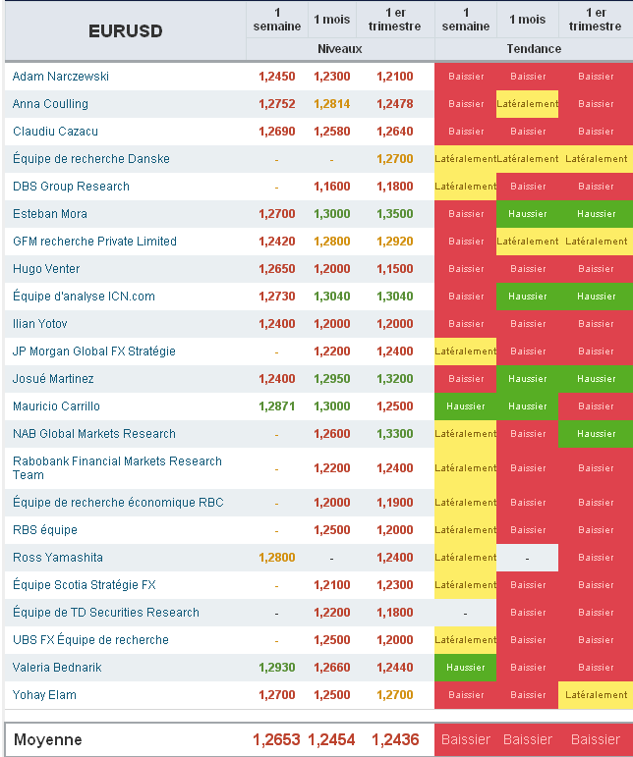
Task: Click Ross Yamashita's 1,2800 weekly level
Action: pos(277,558)
